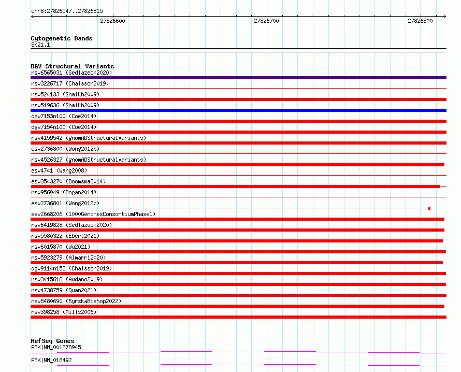
Task: Click the small red end marker of esv2736801
Action: 429,208
